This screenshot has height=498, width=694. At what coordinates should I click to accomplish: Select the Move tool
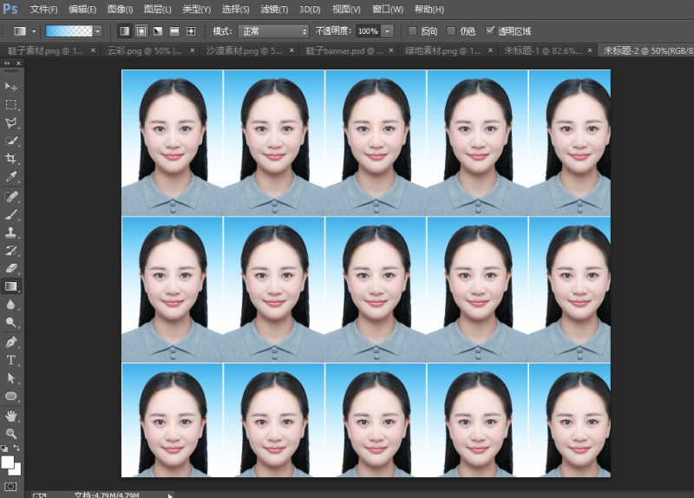(11, 87)
